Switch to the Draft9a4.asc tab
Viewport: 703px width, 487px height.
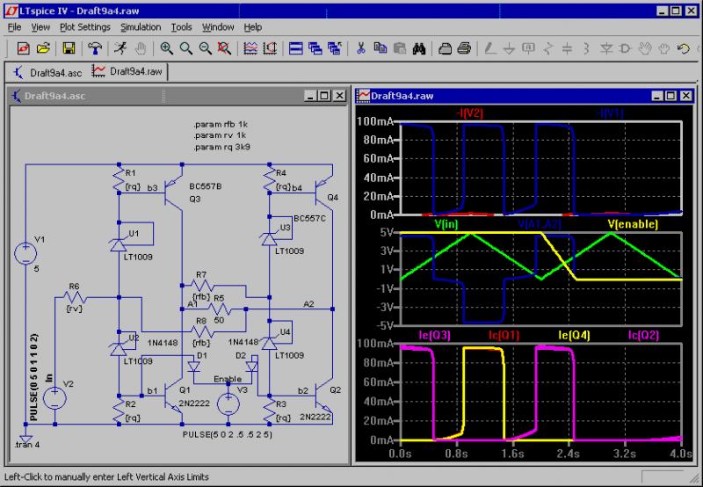coord(48,70)
